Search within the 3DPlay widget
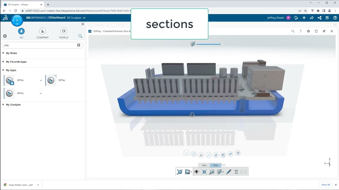The height and width of the screenshot is (190, 339). pos(293,31)
